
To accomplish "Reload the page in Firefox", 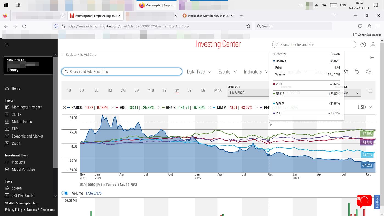I will click(24, 26).
